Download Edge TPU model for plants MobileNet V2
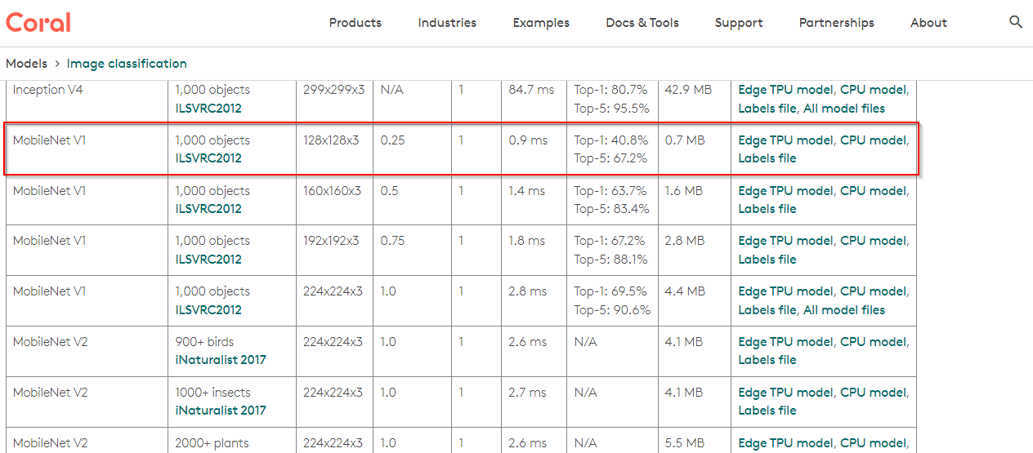 point(786,443)
